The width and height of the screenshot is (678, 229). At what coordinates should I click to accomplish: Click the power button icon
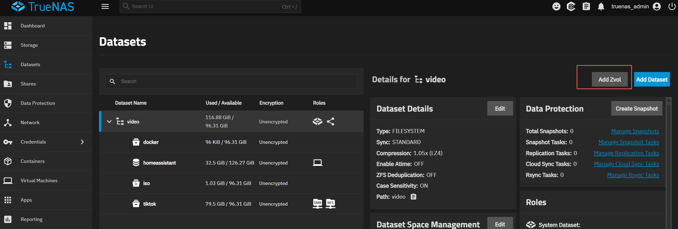point(672,6)
